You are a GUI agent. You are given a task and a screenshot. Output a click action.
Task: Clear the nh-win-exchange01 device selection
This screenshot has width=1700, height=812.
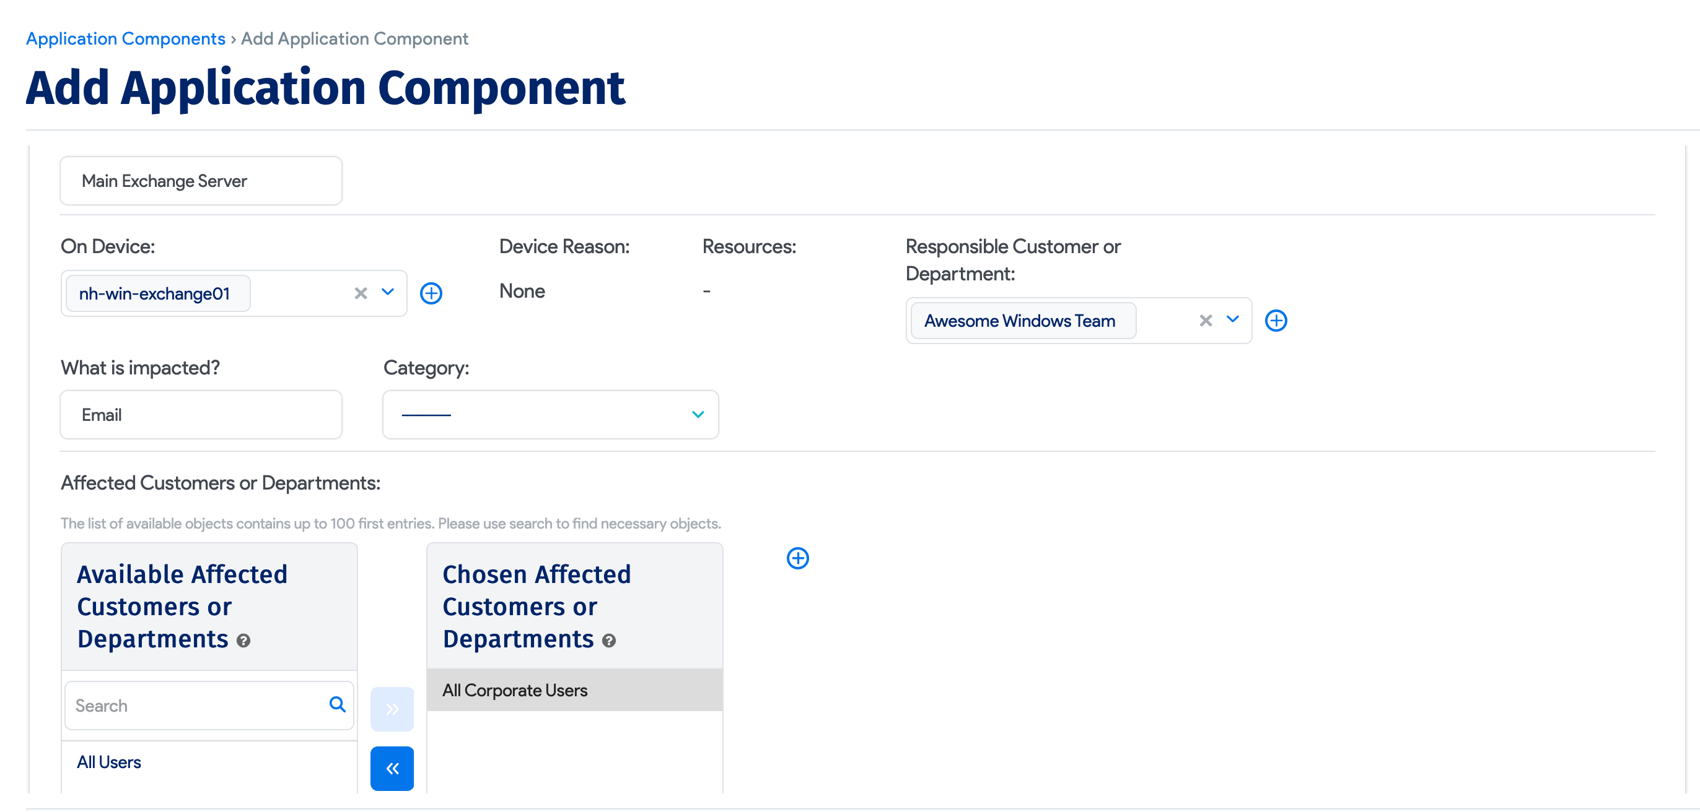point(361,293)
